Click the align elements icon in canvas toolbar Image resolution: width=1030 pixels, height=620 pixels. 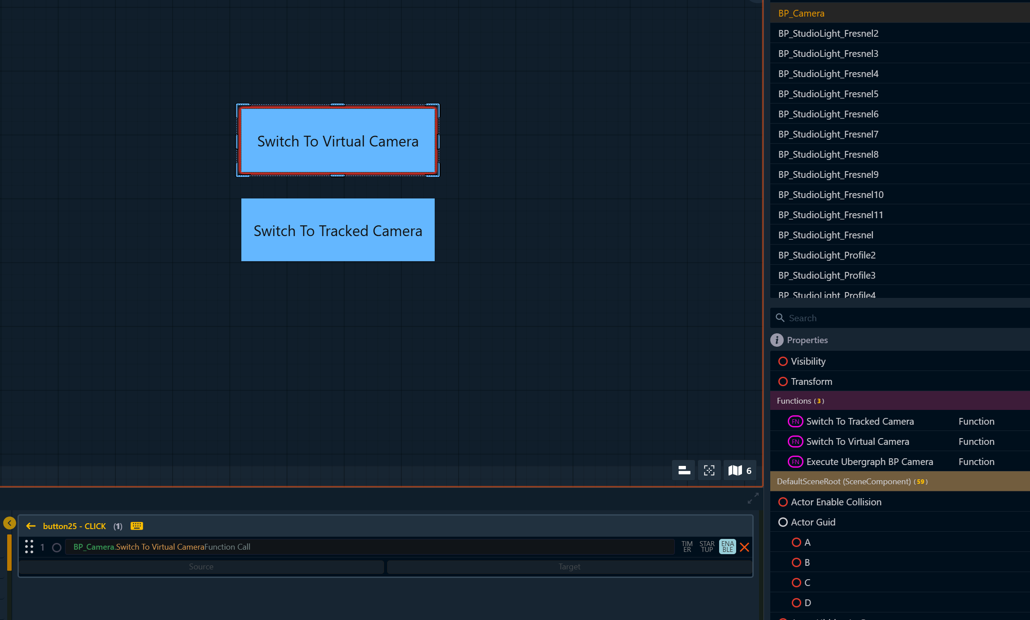point(684,470)
